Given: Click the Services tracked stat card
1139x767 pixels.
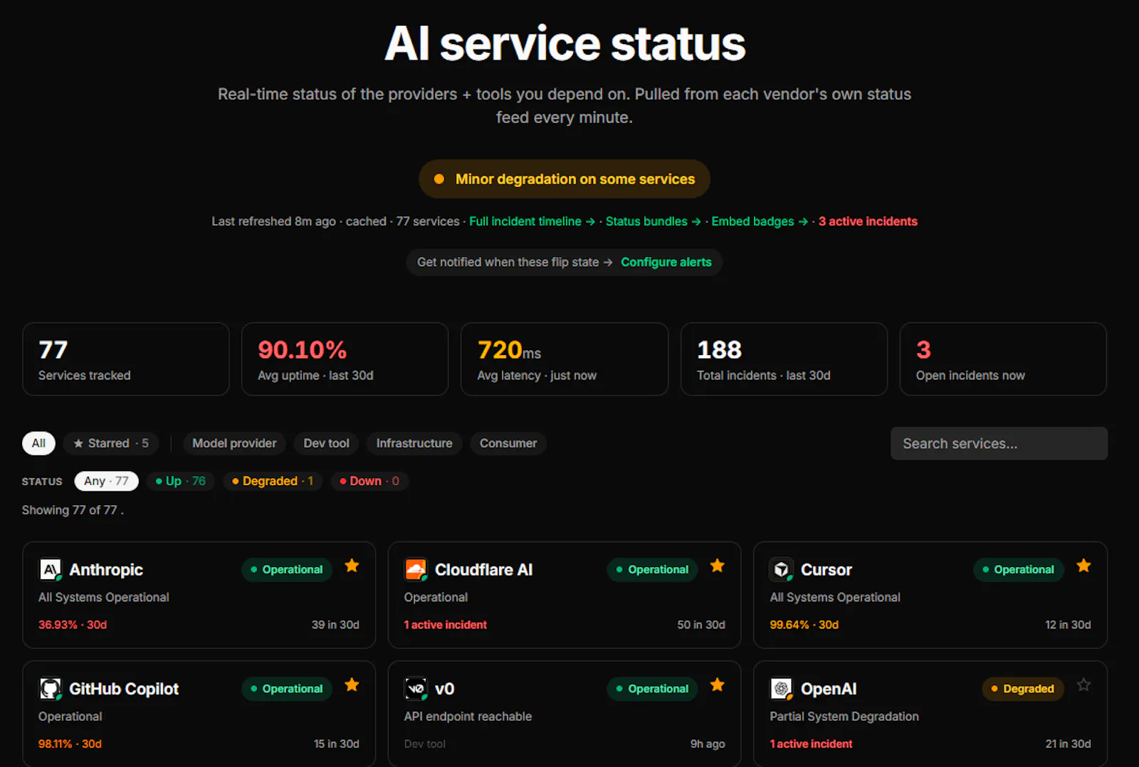Looking at the screenshot, I should click(126, 359).
